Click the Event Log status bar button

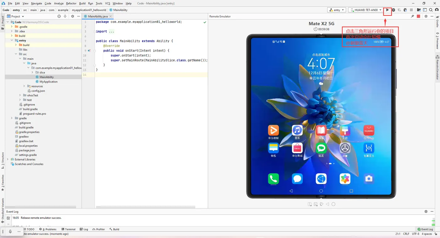click(425, 229)
